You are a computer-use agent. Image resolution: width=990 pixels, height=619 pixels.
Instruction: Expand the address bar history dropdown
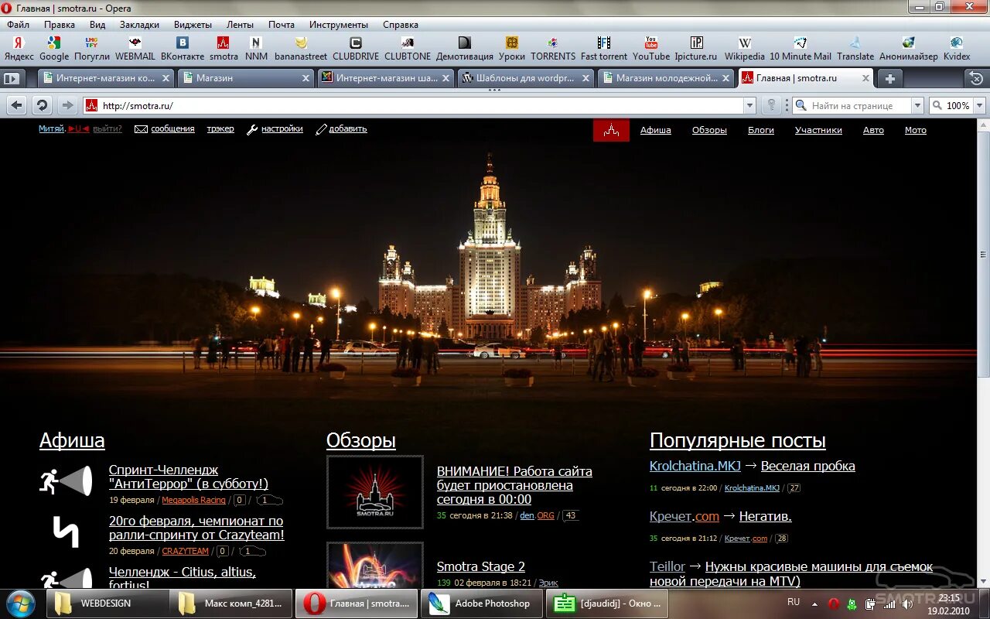(749, 105)
